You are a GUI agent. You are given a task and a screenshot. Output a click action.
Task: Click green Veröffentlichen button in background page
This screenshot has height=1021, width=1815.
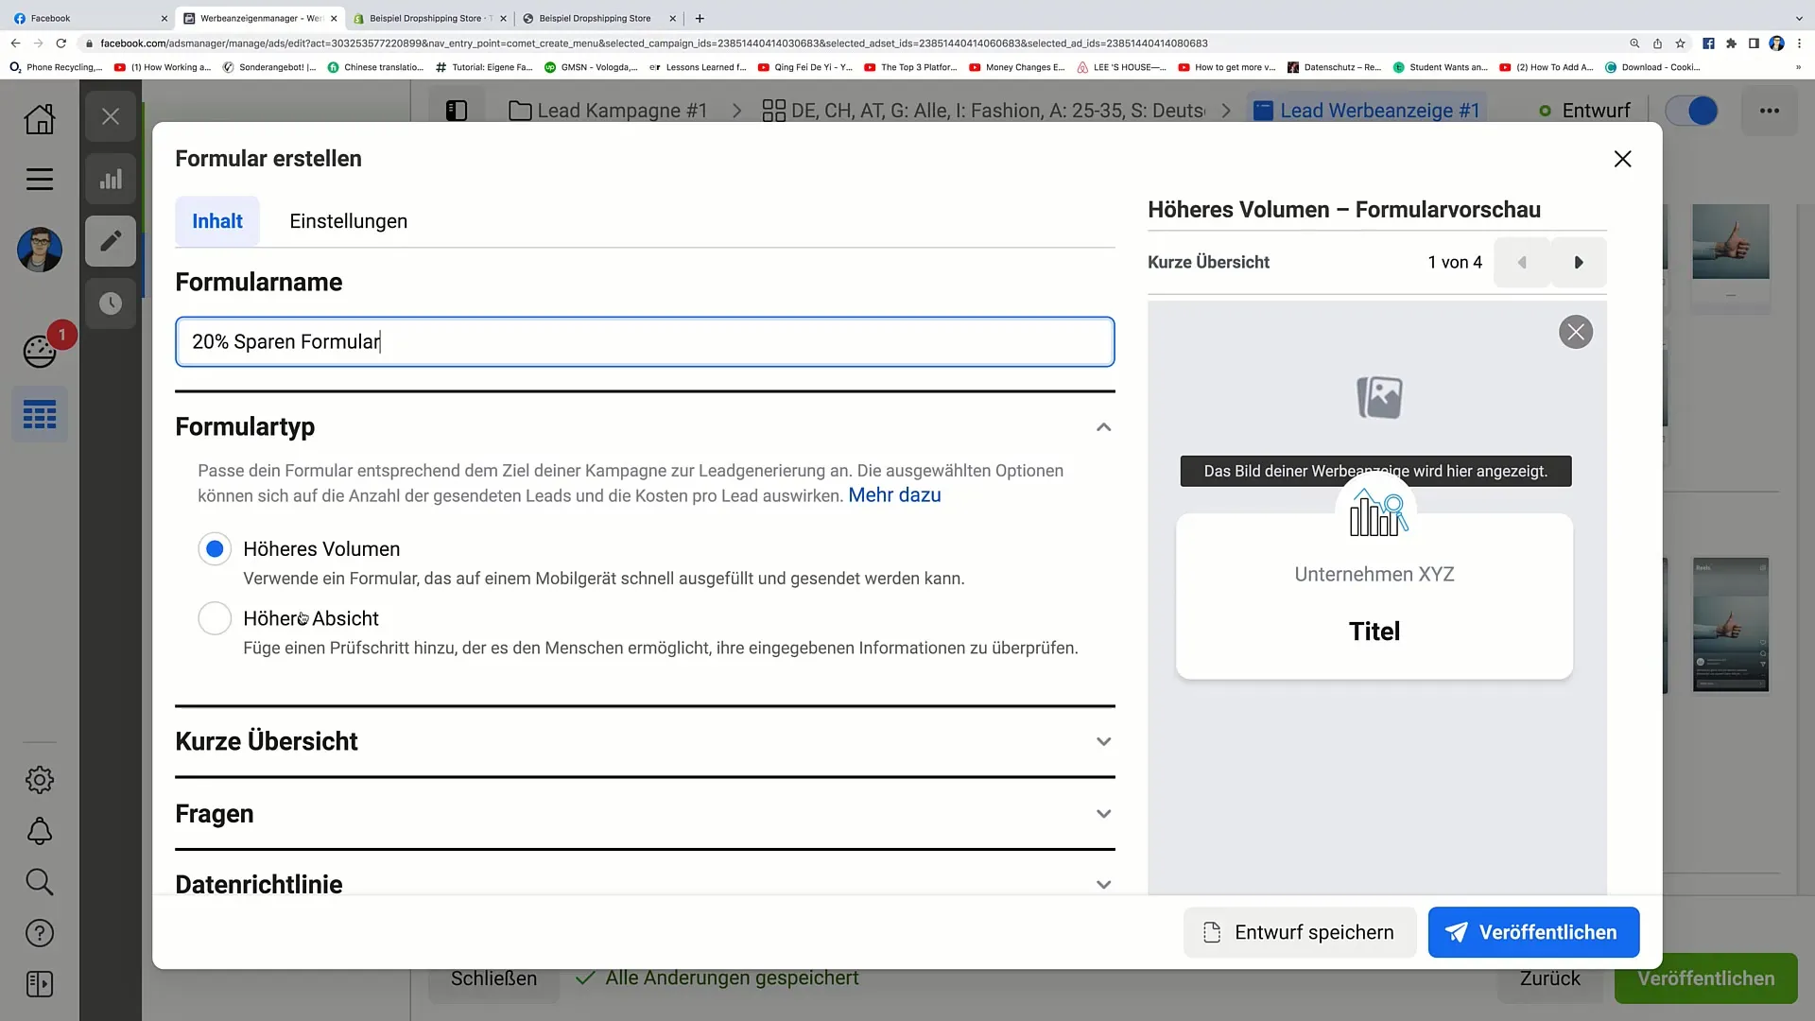pyautogui.click(x=1705, y=978)
